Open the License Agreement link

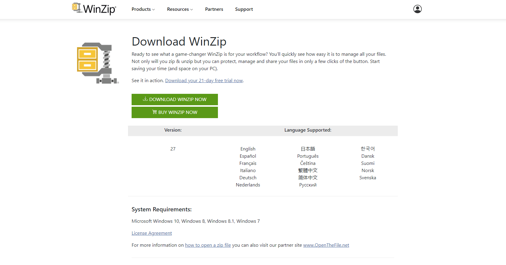click(x=152, y=233)
